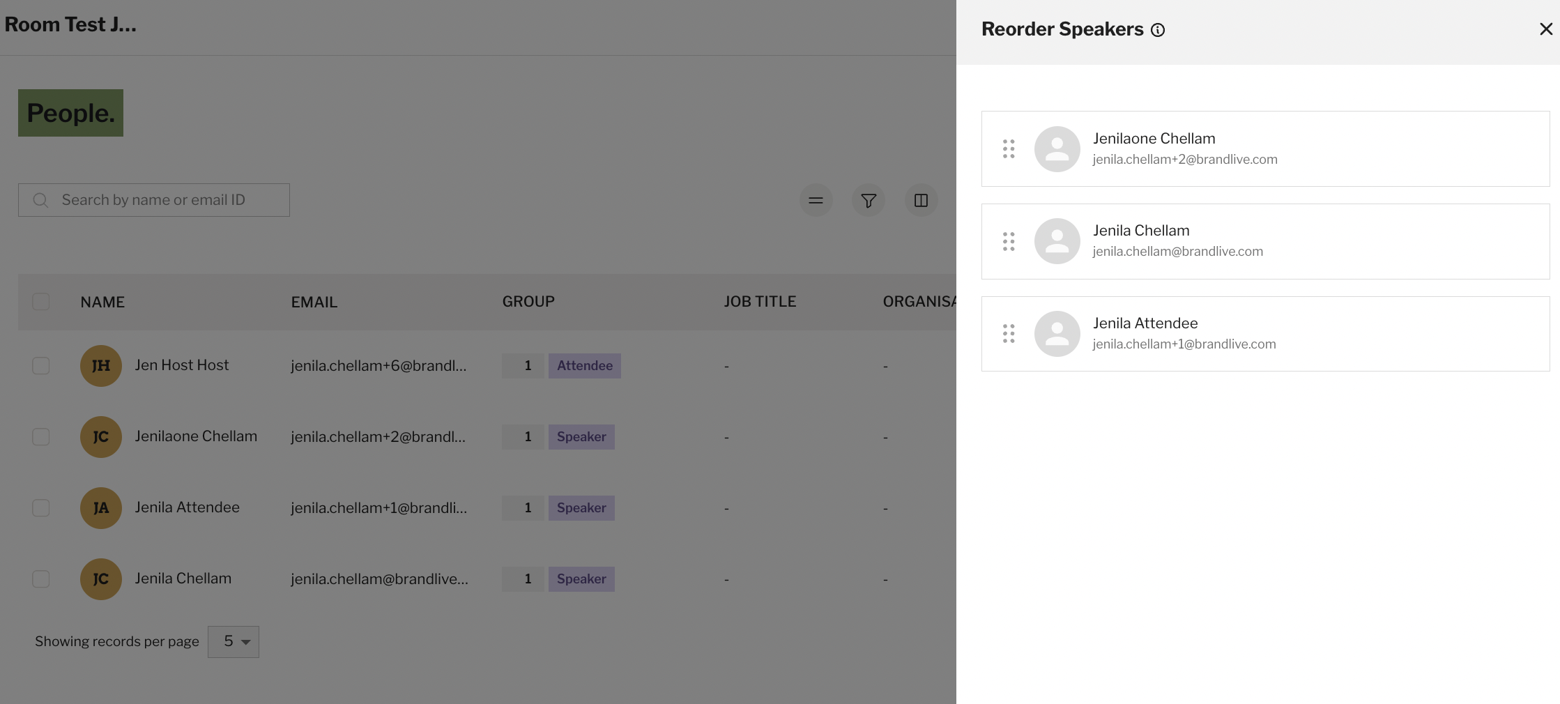The image size is (1560, 704).
Task: Check the box for Jenilaone Chellam row
Action: pos(41,437)
